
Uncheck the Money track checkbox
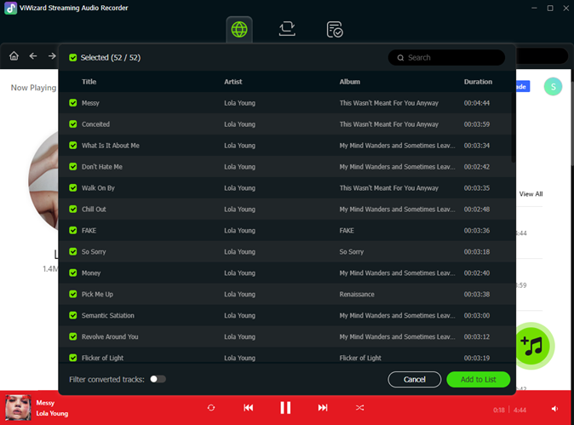tap(73, 273)
